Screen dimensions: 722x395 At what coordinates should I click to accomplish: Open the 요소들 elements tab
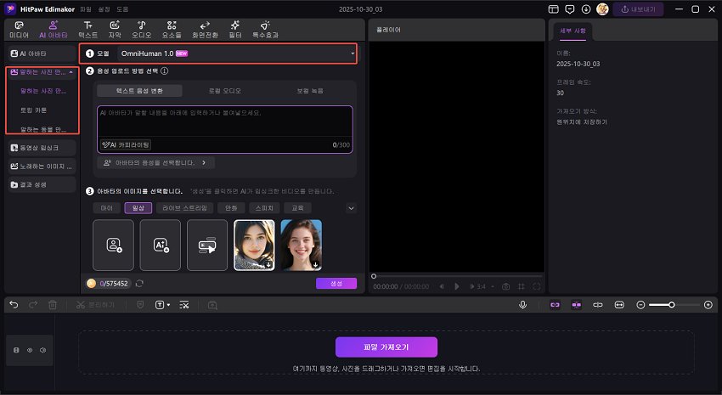172,30
